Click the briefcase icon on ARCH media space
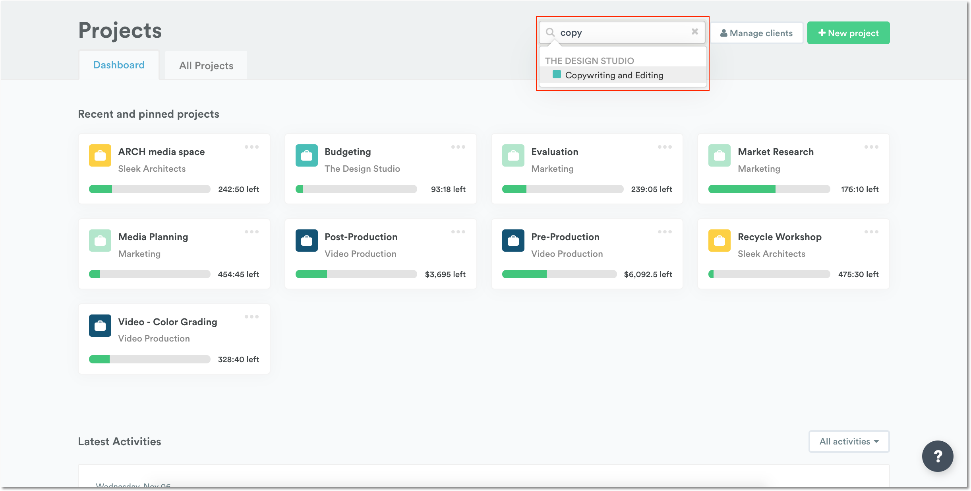 pyautogui.click(x=100, y=156)
